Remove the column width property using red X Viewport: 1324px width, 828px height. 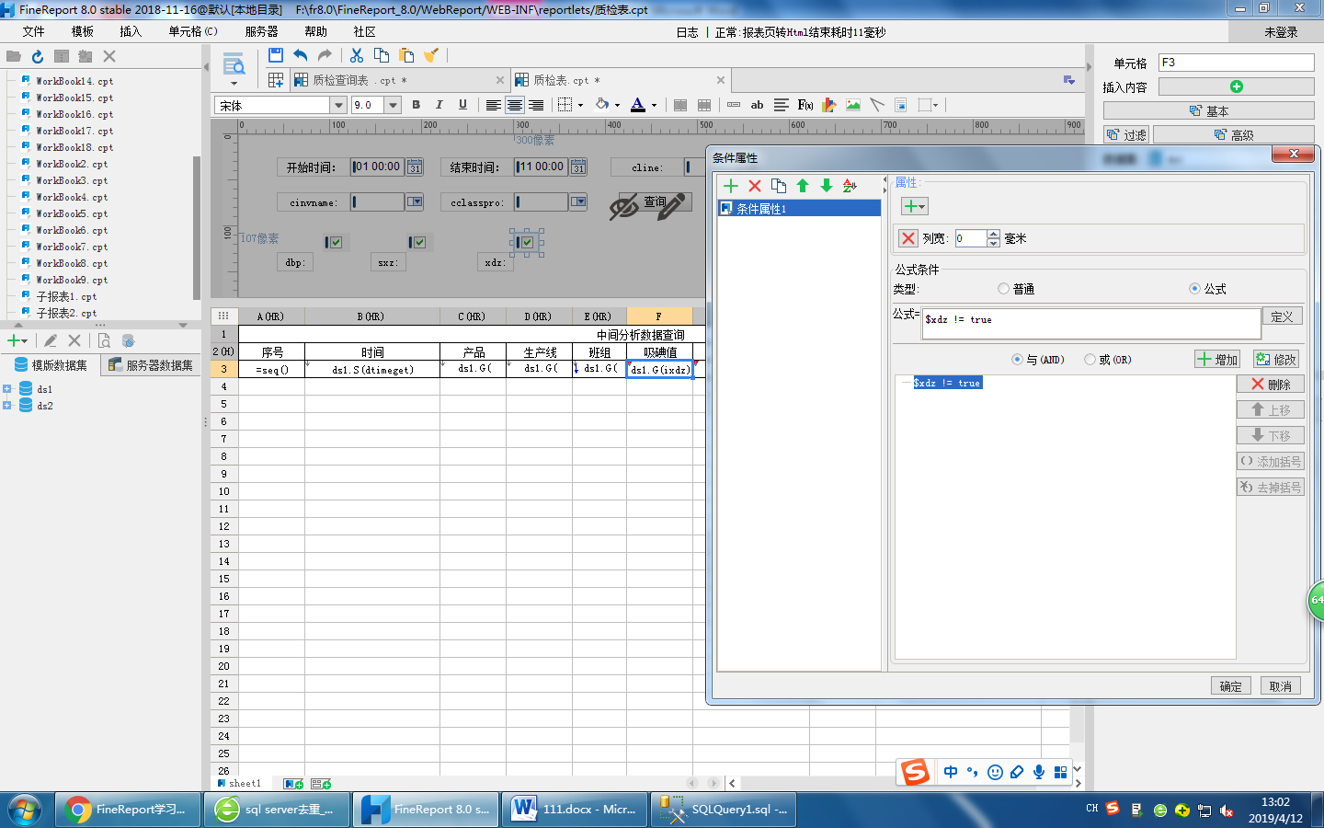908,238
